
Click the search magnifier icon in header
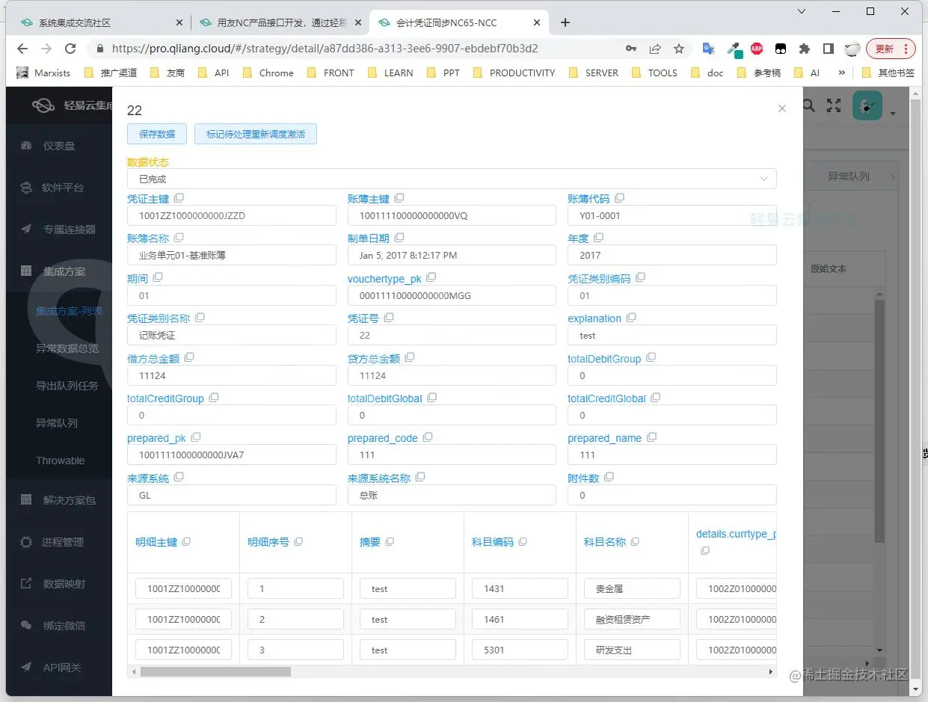(808, 106)
